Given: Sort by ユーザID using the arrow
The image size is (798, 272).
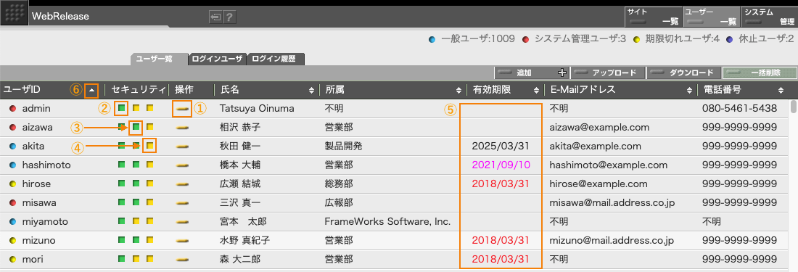Looking at the screenshot, I should pyautogui.click(x=91, y=90).
